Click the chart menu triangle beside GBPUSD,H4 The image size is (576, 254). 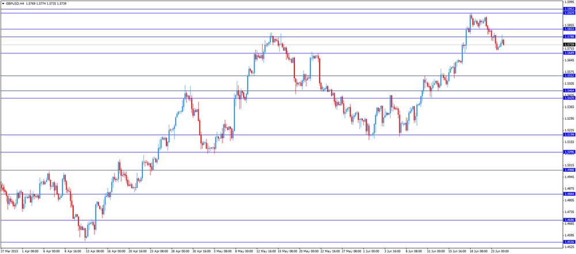(3, 3)
